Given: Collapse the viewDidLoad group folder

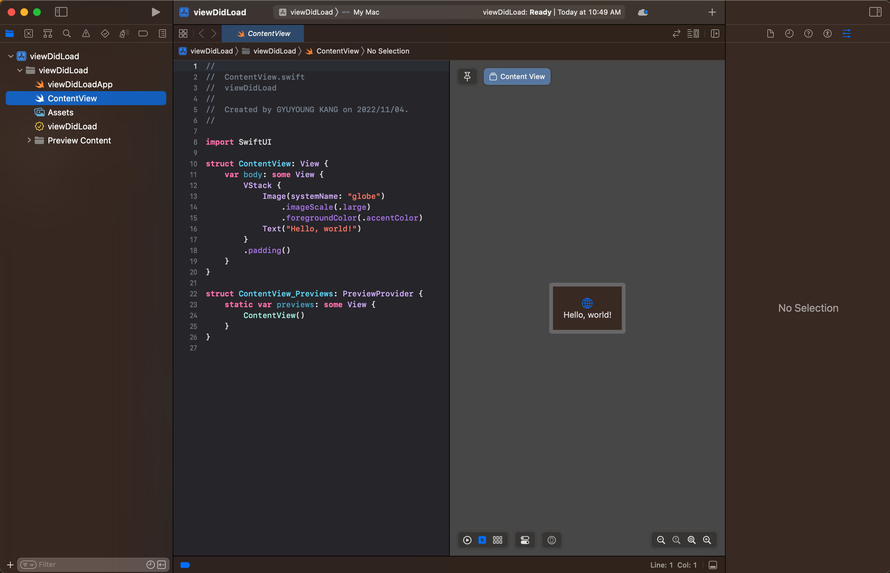Looking at the screenshot, I should (20, 70).
